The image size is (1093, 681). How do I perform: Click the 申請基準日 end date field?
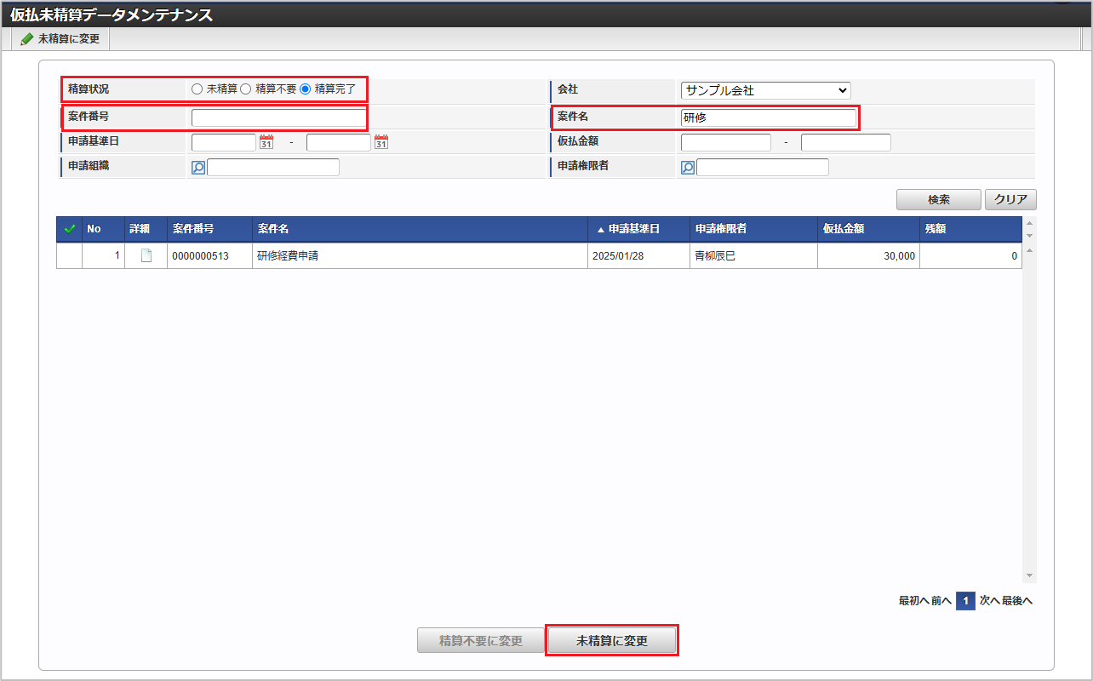[339, 142]
